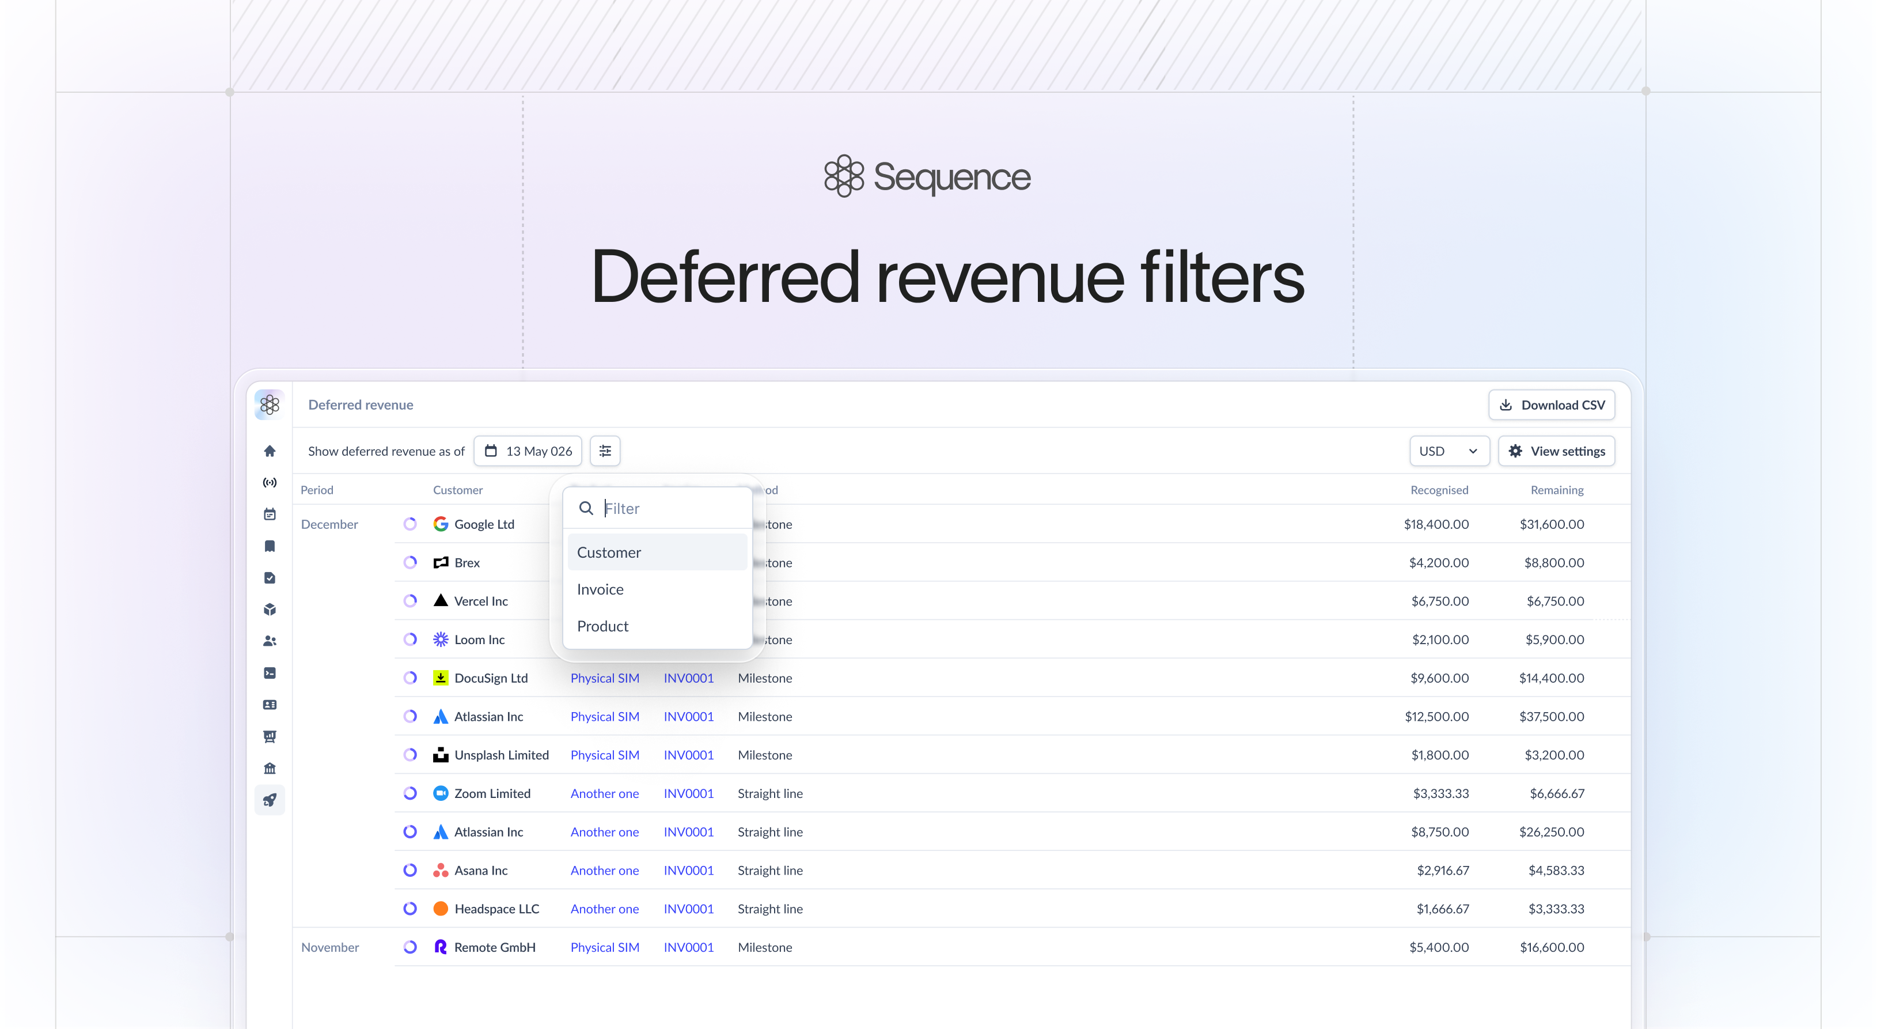Screen dimensions: 1877x1029
Task: Click the Asana Inc logo icon
Action: [441, 870]
